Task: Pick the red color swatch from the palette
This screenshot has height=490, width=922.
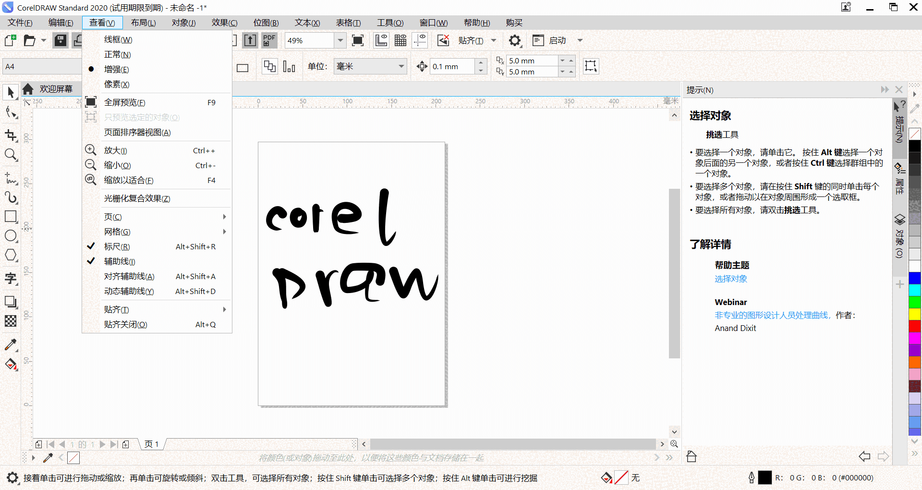Action: point(915,326)
